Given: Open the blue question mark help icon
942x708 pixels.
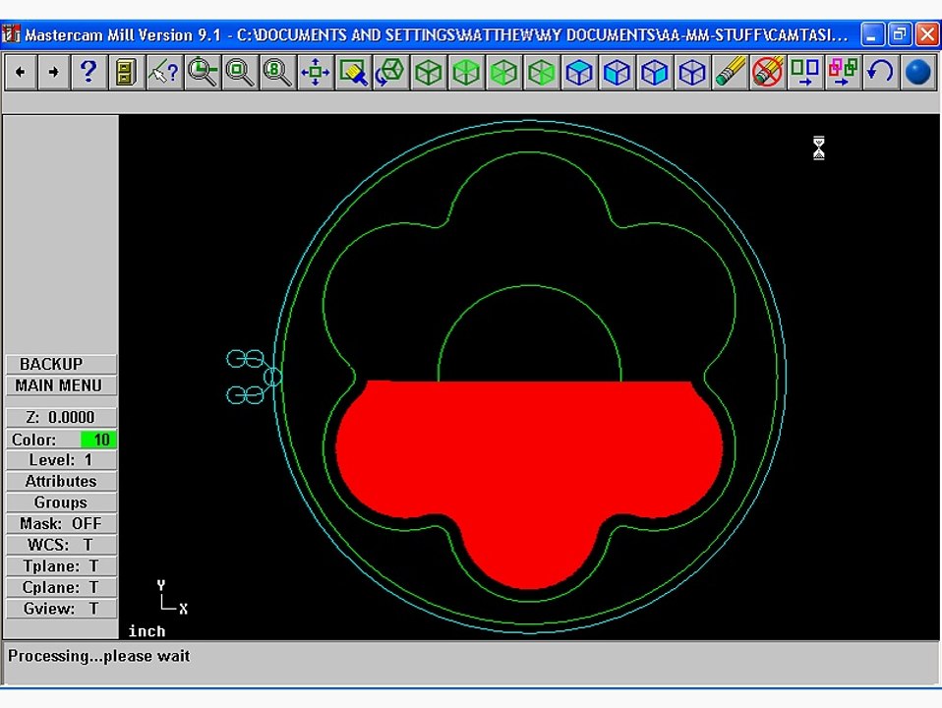Looking at the screenshot, I should tap(88, 72).
